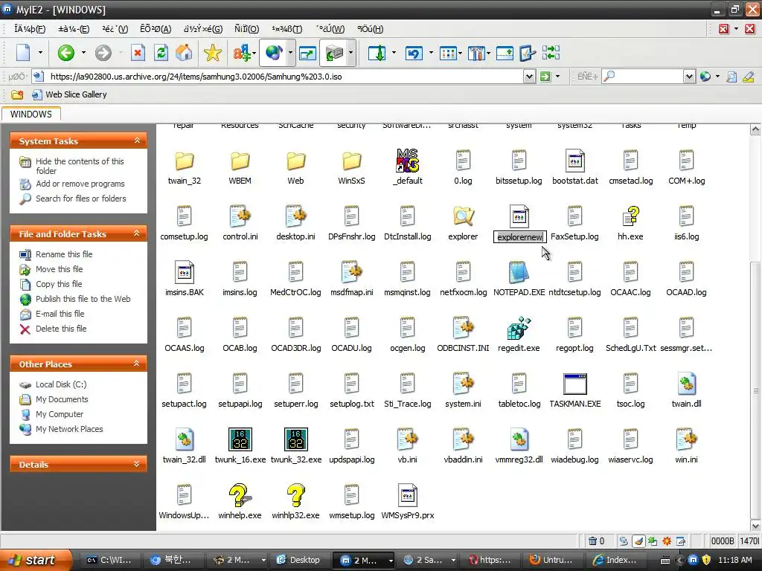Click Copy this file

pyautogui.click(x=59, y=284)
